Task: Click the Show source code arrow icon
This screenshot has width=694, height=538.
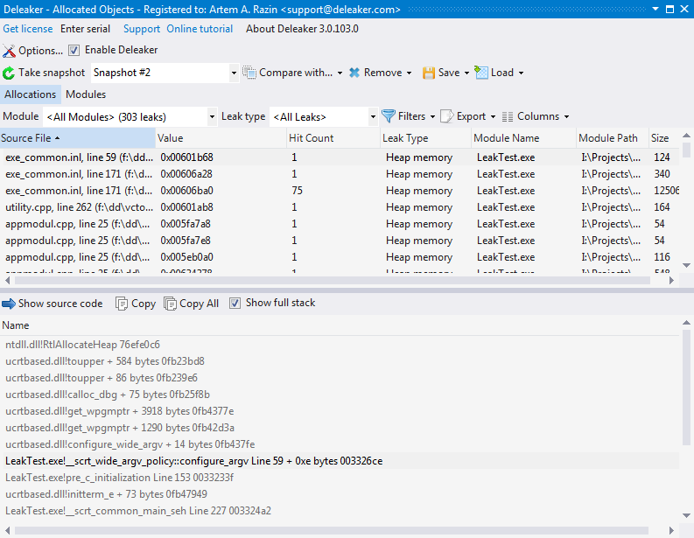Action: [9, 304]
